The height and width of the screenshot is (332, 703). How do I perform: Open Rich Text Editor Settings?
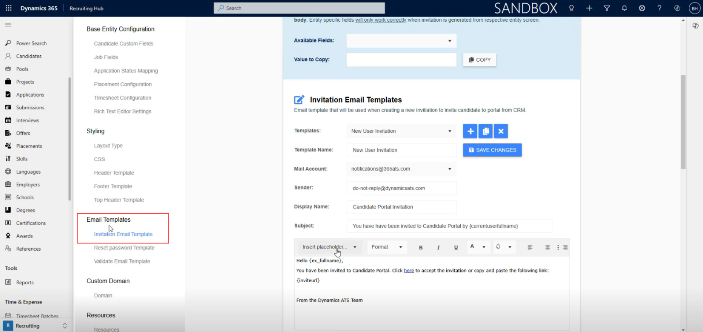tap(122, 111)
